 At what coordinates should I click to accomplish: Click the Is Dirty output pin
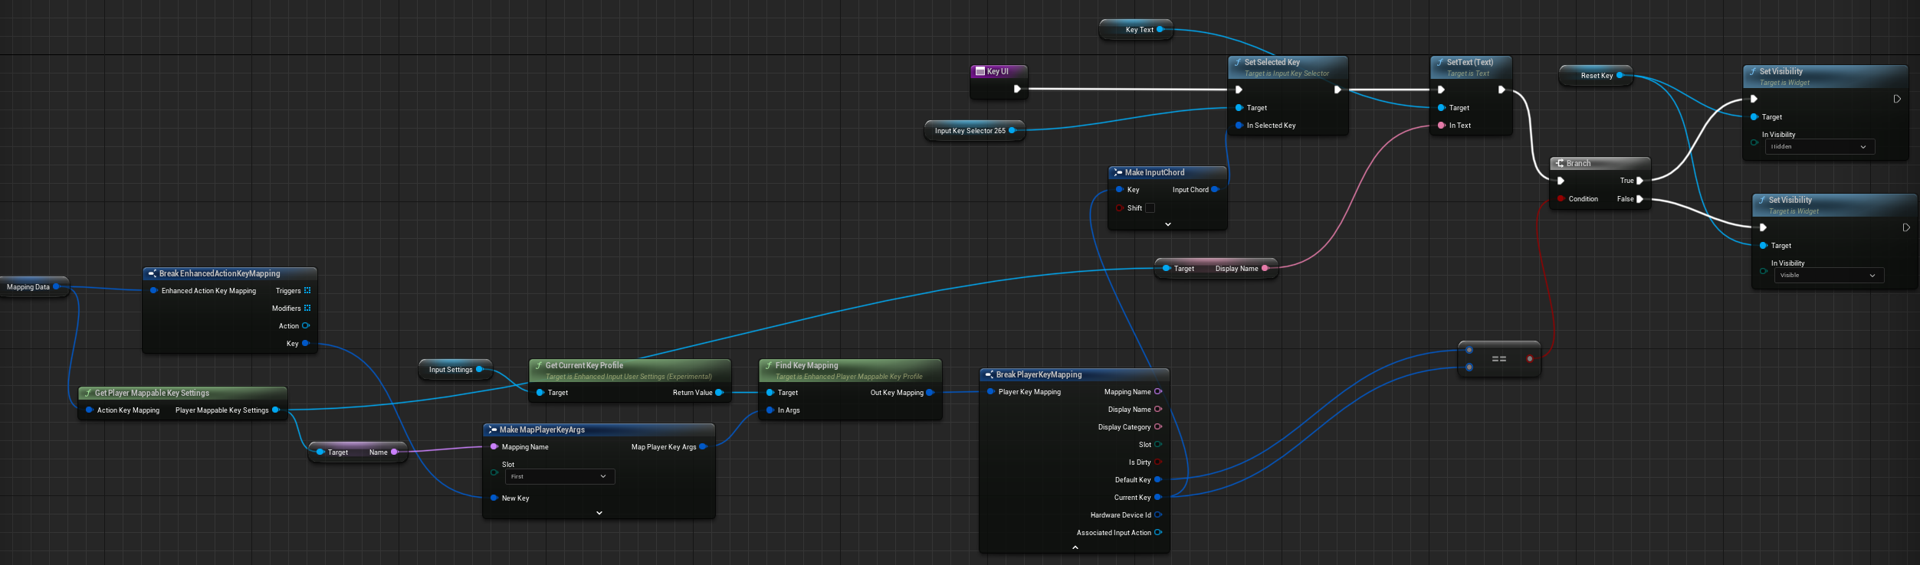(x=1157, y=462)
